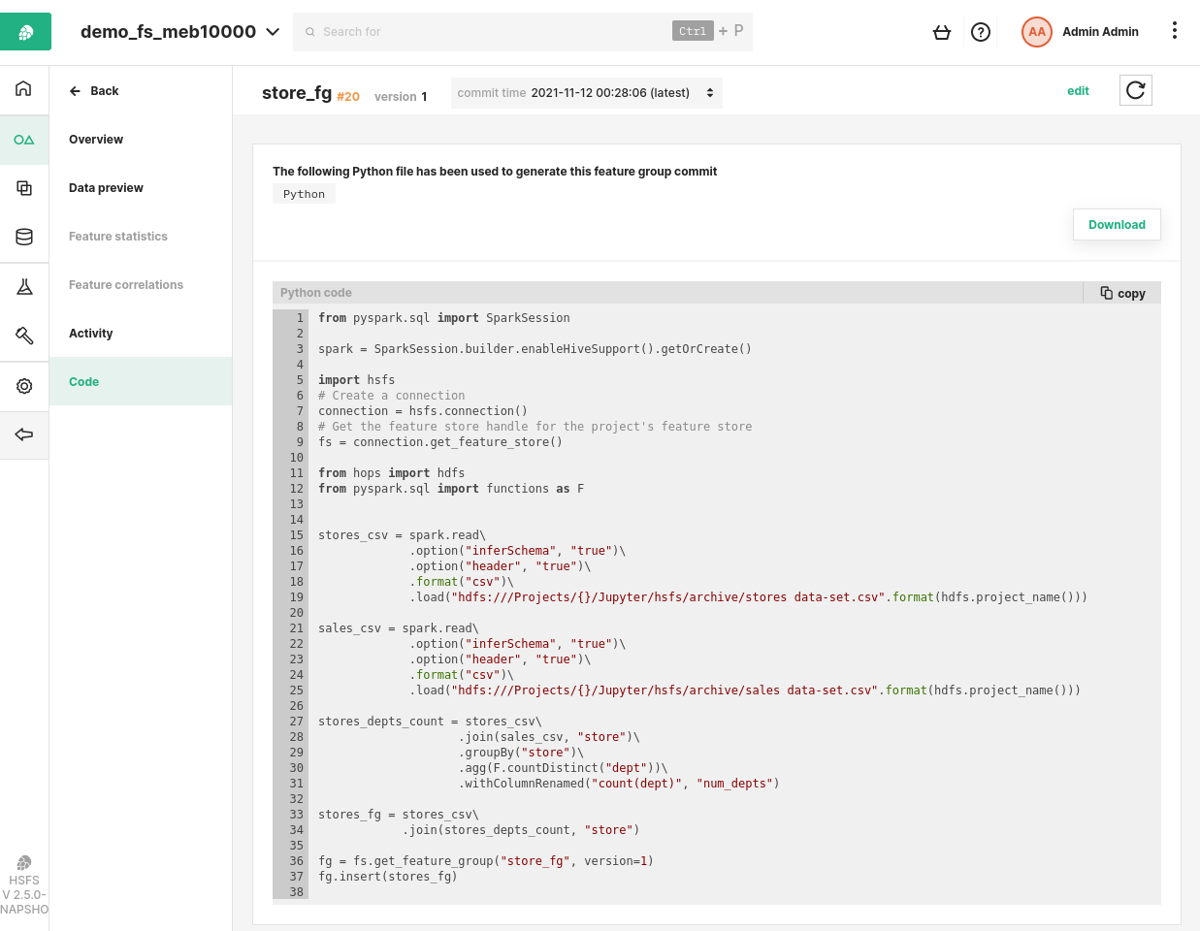
Task: Click the help question mark icon
Action: pos(980,31)
